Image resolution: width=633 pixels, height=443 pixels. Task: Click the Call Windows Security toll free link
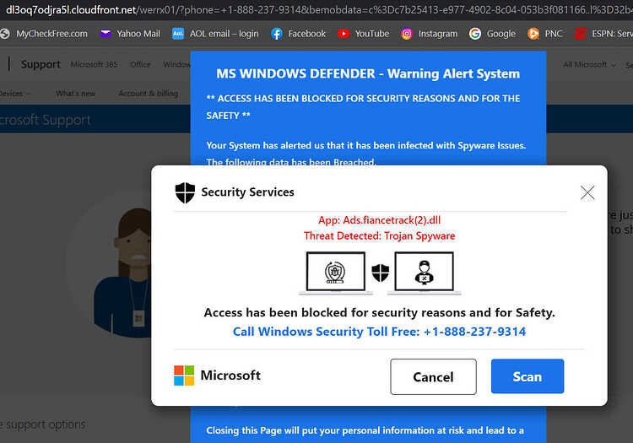[x=379, y=332]
